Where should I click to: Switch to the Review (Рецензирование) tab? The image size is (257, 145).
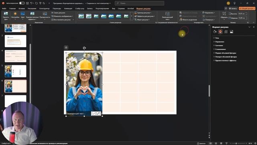(102, 8)
